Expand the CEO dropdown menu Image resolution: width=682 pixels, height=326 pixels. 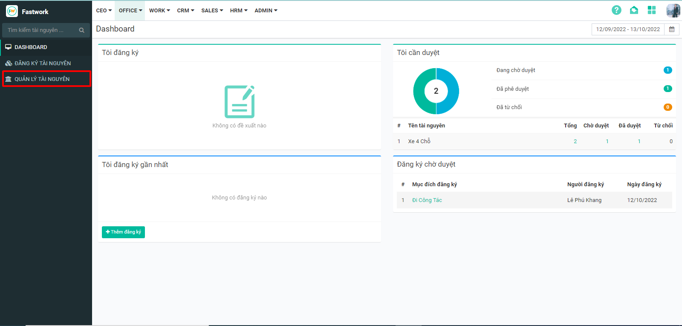104,11
